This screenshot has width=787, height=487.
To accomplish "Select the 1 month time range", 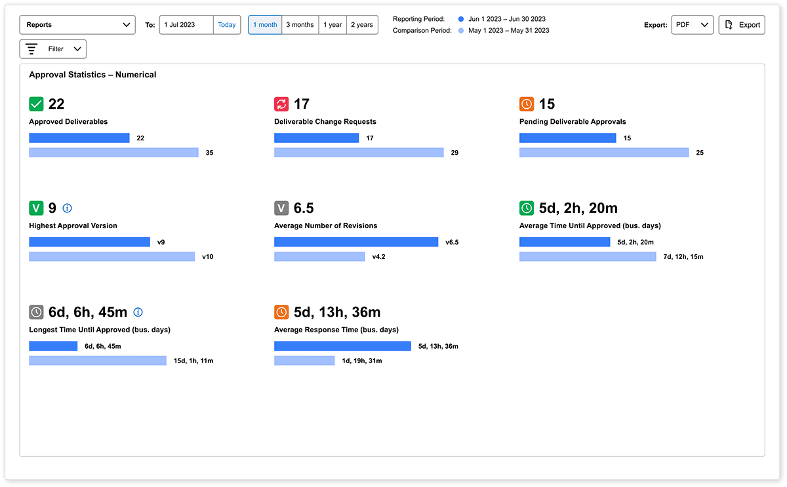I will [x=265, y=25].
